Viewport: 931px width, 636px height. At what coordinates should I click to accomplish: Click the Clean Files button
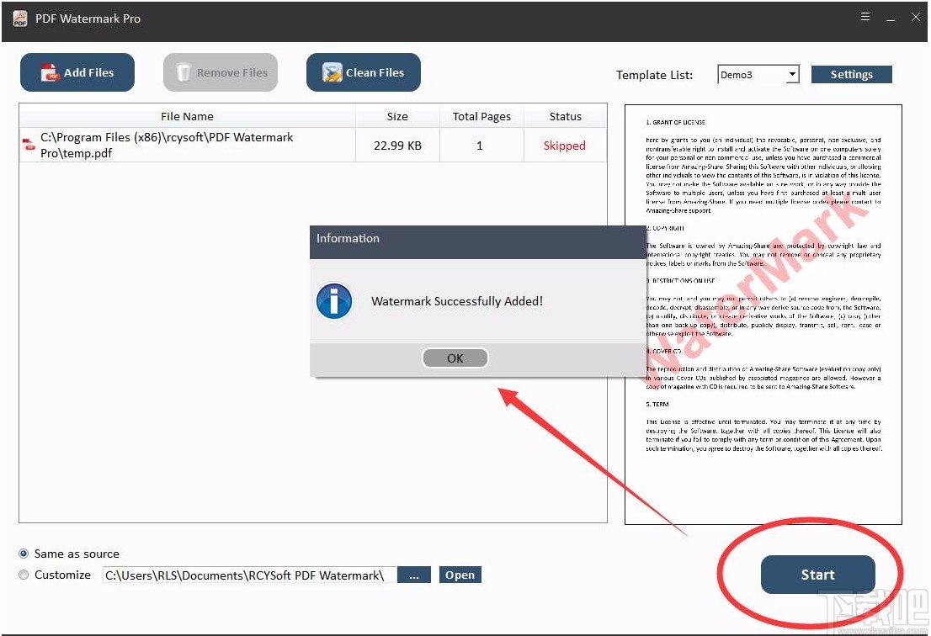pos(364,72)
